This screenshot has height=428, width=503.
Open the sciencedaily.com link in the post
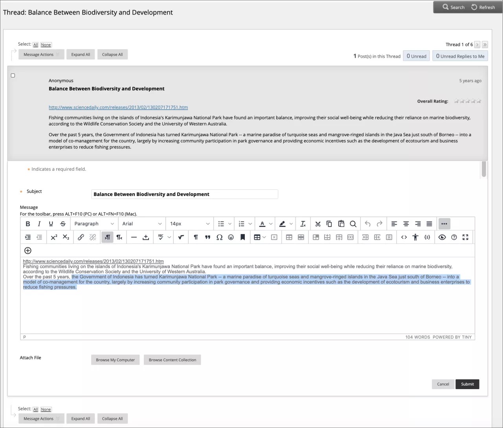click(x=118, y=107)
